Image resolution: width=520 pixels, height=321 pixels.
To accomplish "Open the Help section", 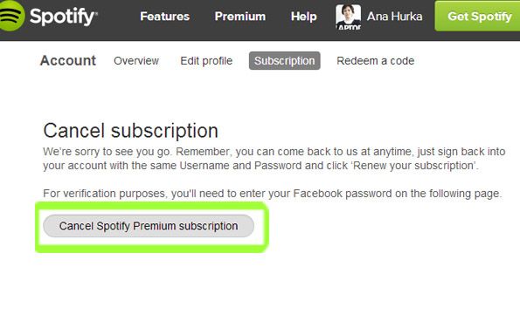I will point(303,17).
